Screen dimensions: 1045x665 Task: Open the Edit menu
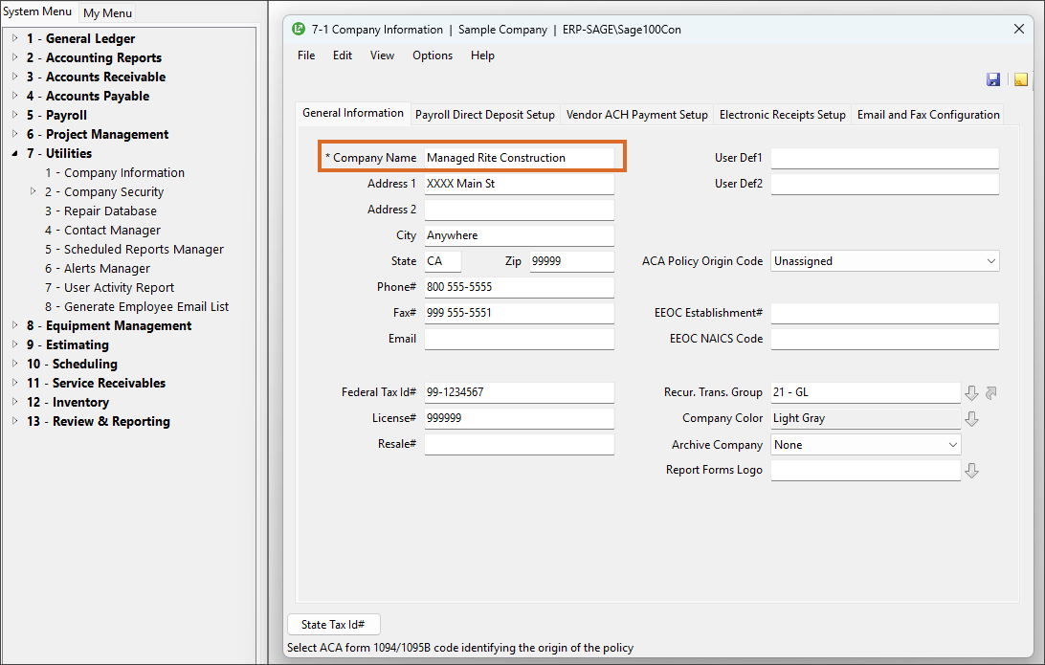point(343,55)
